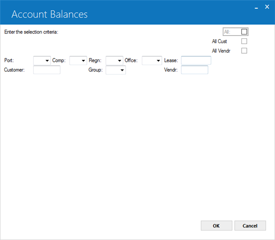
Task: Click the Port dropdown arrow
Action: (x=47, y=61)
